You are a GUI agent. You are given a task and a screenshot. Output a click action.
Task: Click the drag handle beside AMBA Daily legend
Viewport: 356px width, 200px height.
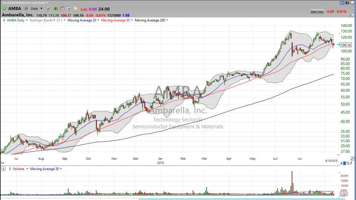(x=4, y=20)
